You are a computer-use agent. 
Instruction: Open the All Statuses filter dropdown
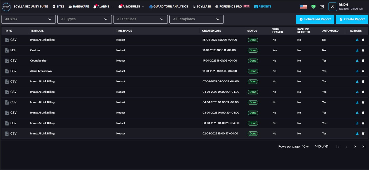(x=140, y=19)
